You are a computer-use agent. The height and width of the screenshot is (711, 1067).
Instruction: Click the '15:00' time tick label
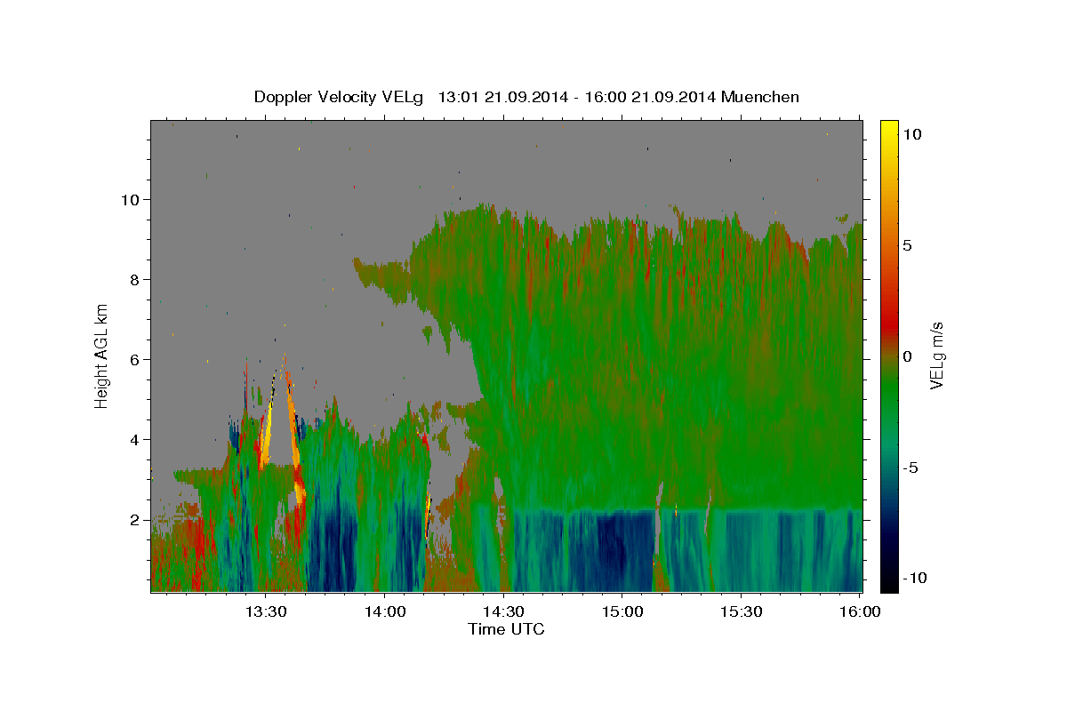point(622,611)
